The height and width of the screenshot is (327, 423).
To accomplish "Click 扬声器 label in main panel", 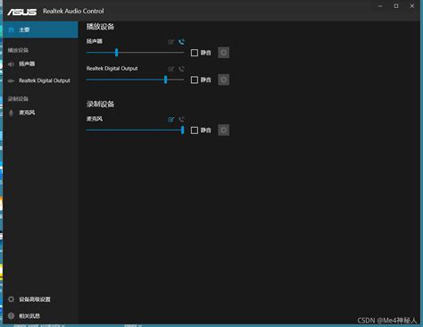I will tap(95, 41).
